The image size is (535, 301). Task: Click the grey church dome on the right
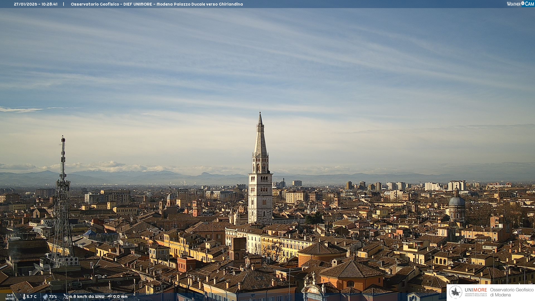pos(457,201)
